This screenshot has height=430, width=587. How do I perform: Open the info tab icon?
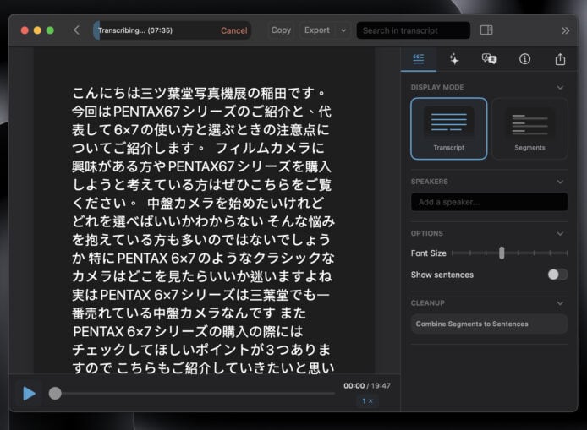[524, 59]
